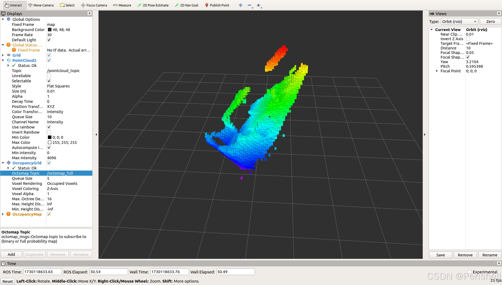Click the Displays panel monitor icon
Image resolution: width=502 pixels, height=285 pixels.
[3, 13]
